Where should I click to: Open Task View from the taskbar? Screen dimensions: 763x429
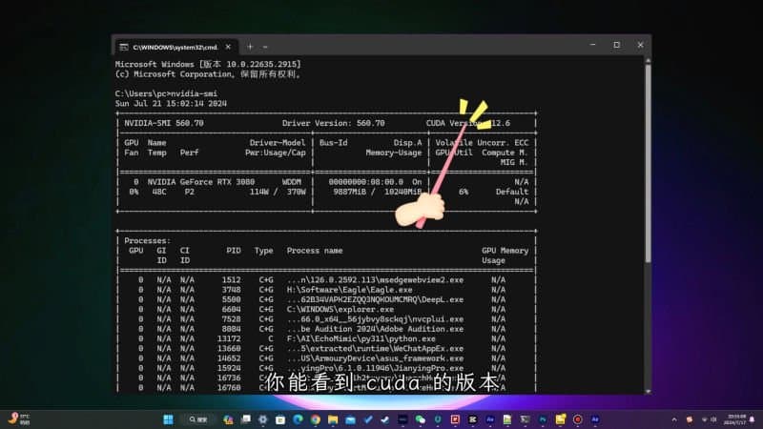pos(246,419)
